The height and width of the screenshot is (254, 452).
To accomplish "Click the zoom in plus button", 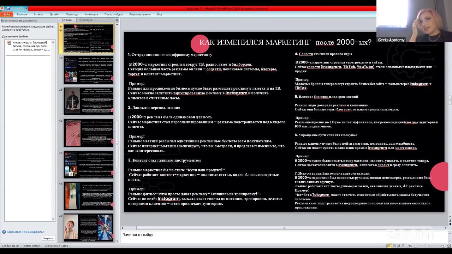I will (x=444, y=246).
